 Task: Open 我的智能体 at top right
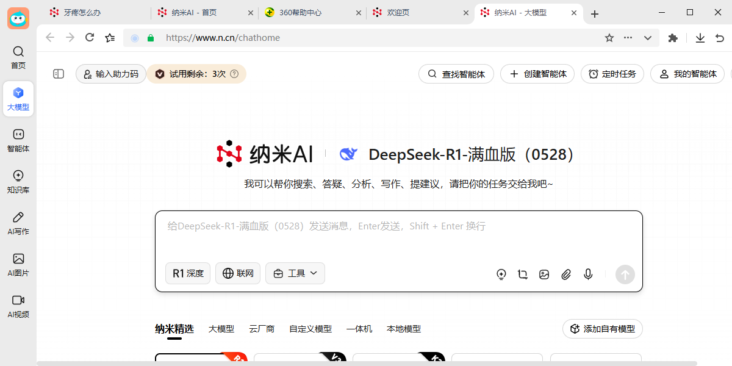pyautogui.click(x=687, y=74)
